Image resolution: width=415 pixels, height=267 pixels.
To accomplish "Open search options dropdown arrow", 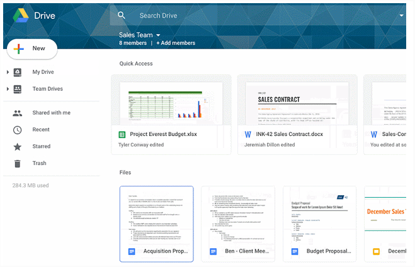I will (x=401, y=15).
